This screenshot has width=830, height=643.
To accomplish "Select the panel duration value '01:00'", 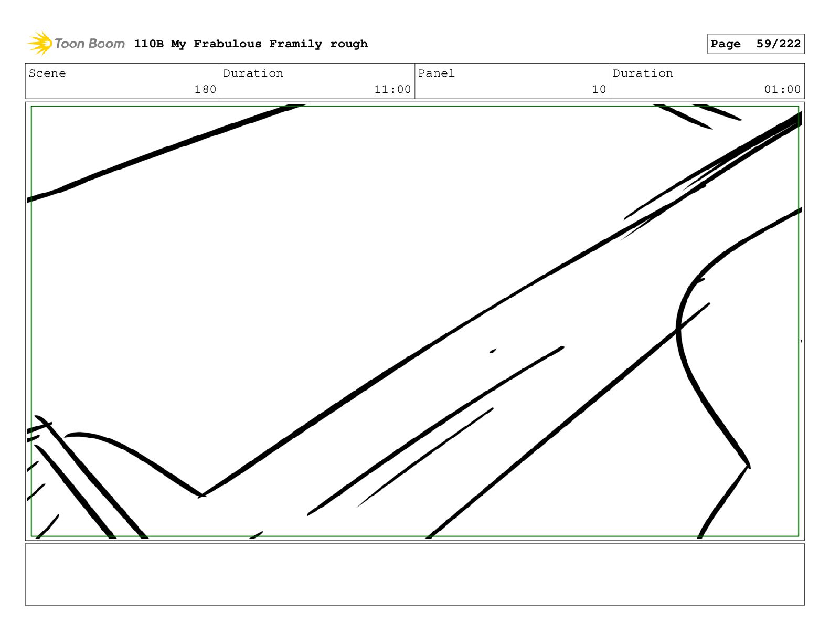I will pos(782,90).
